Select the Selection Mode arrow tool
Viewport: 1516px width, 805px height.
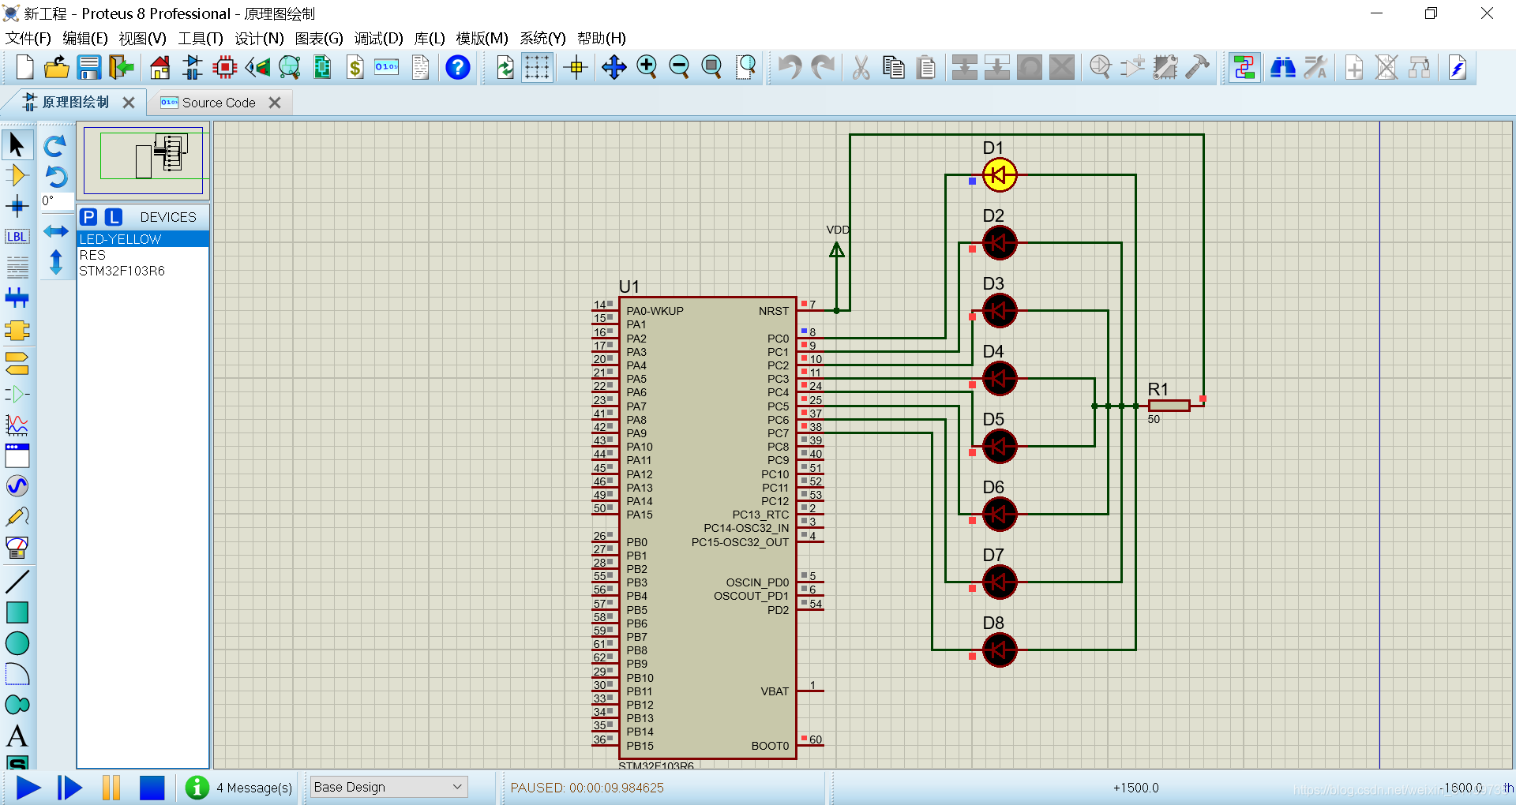point(17,145)
